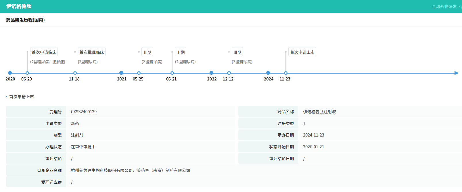Click the 05-25 timeline point
The height and width of the screenshot is (192, 462).
tap(139, 73)
